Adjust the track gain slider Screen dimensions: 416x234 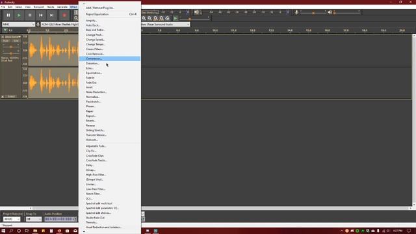[x=11, y=47]
